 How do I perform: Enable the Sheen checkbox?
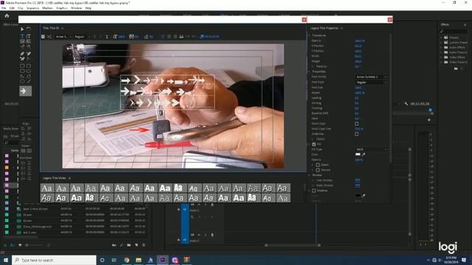click(x=318, y=165)
